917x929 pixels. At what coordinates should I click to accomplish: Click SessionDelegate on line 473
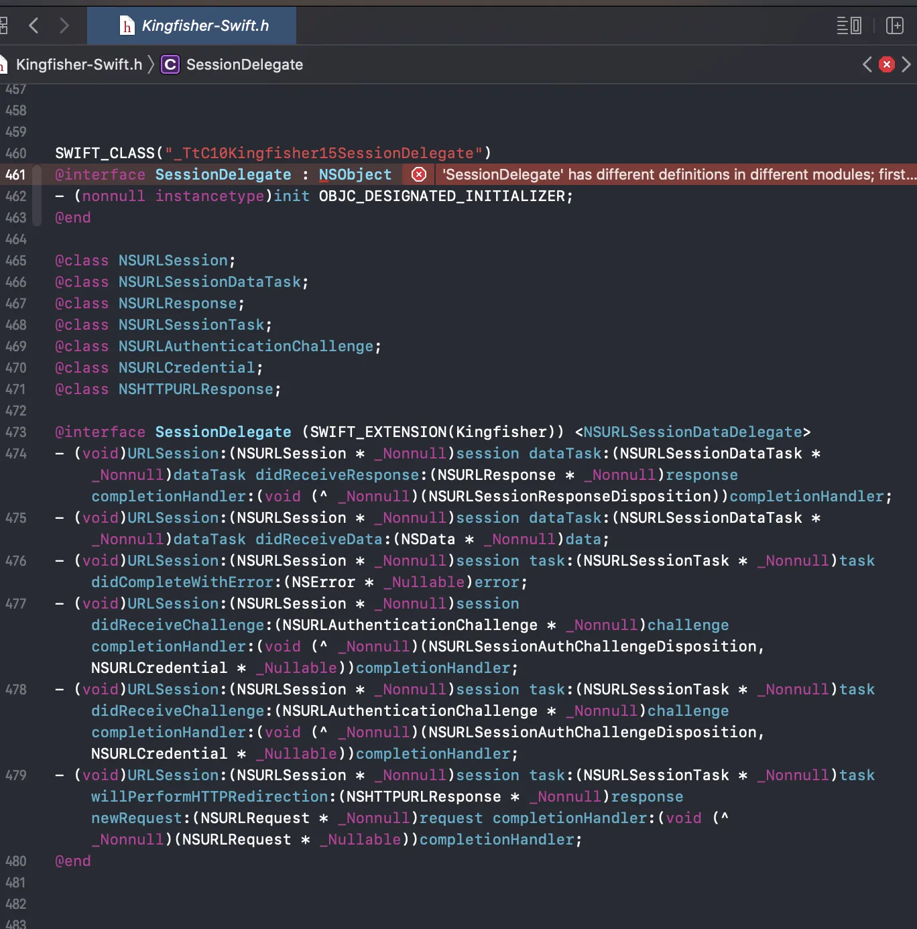[223, 432]
